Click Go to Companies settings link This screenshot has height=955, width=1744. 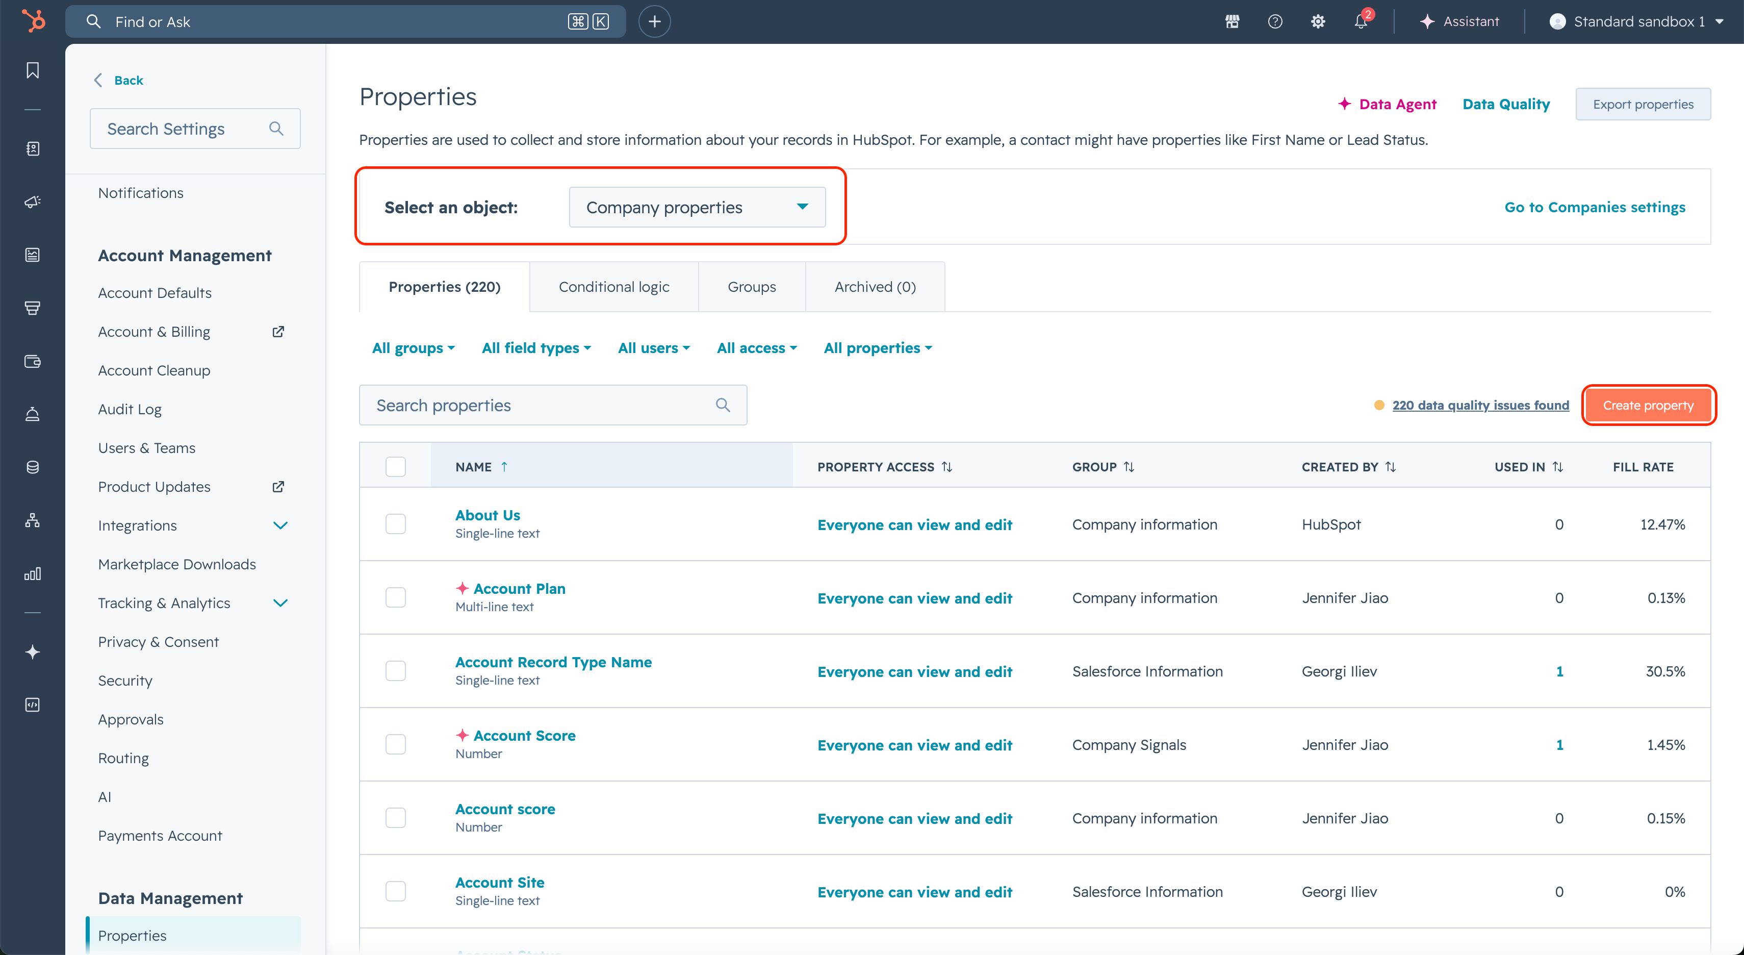tap(1595, 207)
